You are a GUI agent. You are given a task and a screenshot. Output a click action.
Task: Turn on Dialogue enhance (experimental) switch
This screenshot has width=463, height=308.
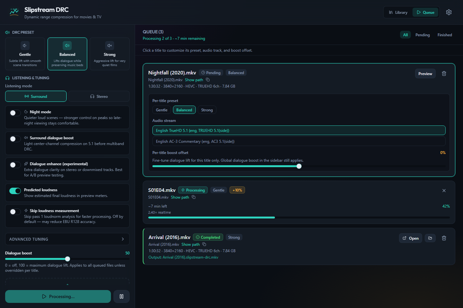coord(15,165)
